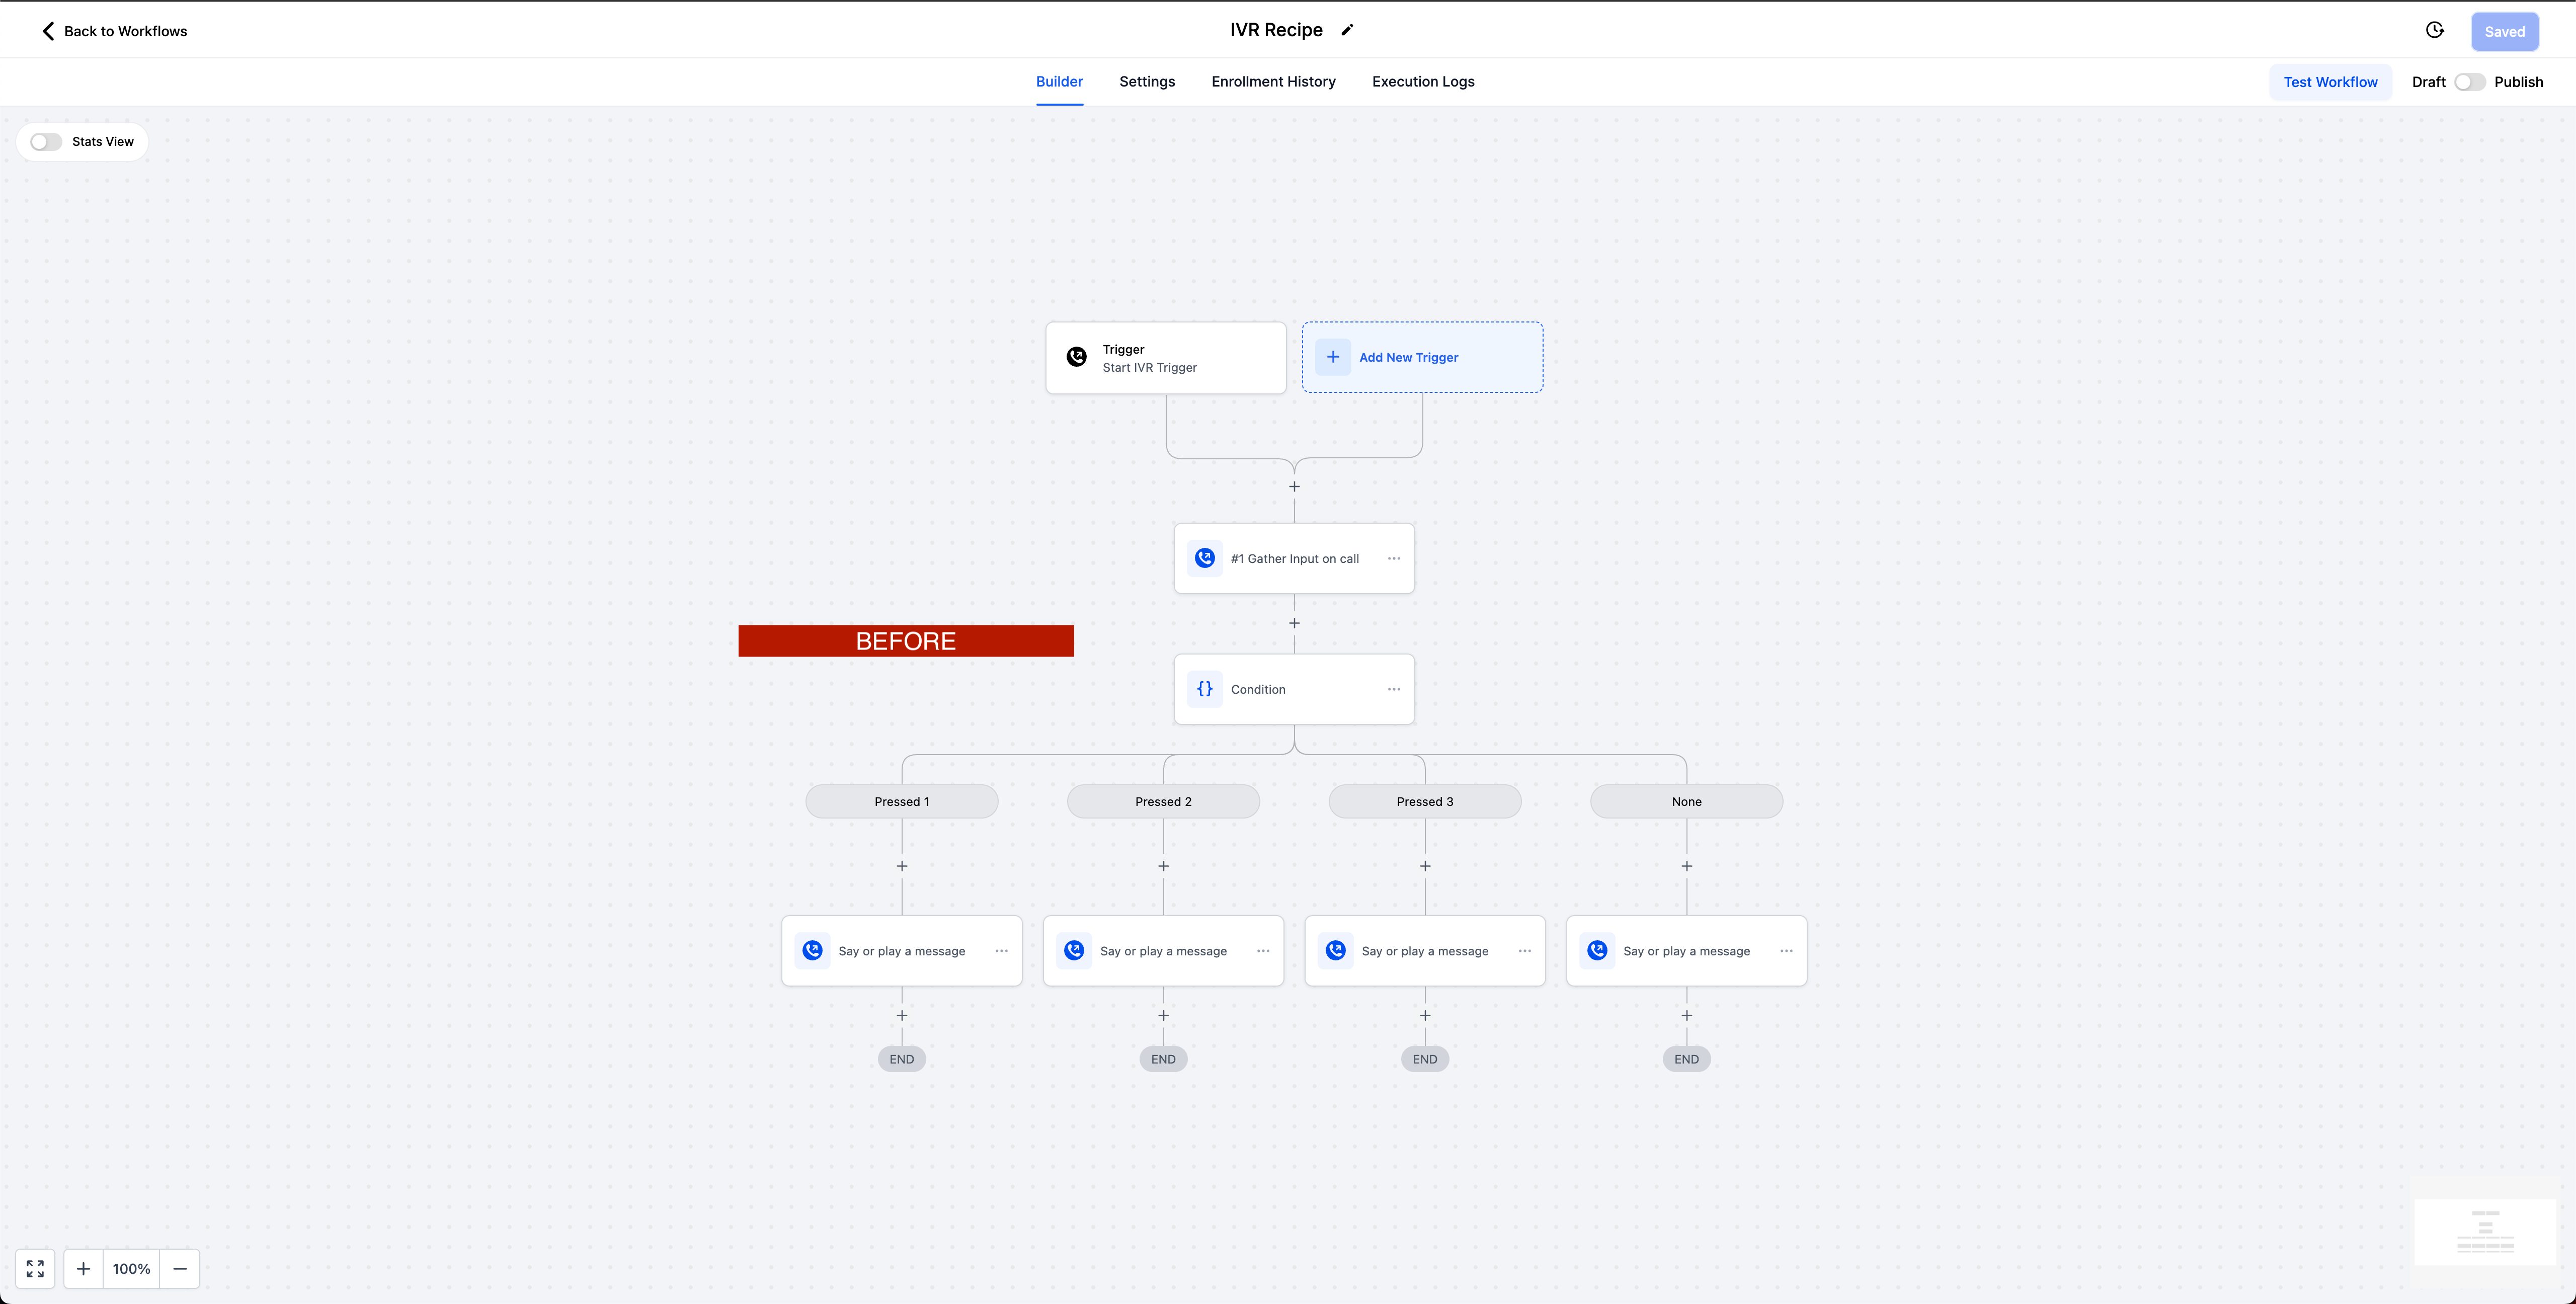
Task: Click the fullscreen fit-to-view icon
Action: (x=35, y=1268)
